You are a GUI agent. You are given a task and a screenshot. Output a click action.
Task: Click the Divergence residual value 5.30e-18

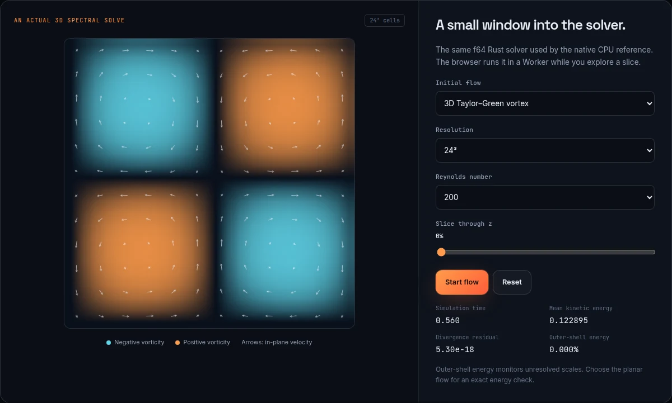coord(455,349)
